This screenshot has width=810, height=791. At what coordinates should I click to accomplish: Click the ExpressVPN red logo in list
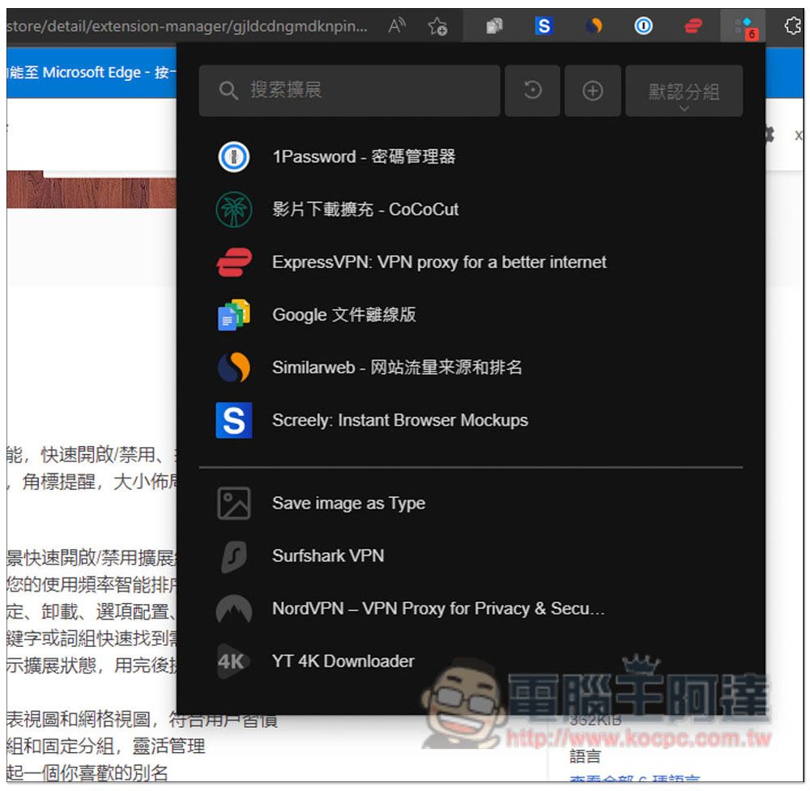coord(234,262)
